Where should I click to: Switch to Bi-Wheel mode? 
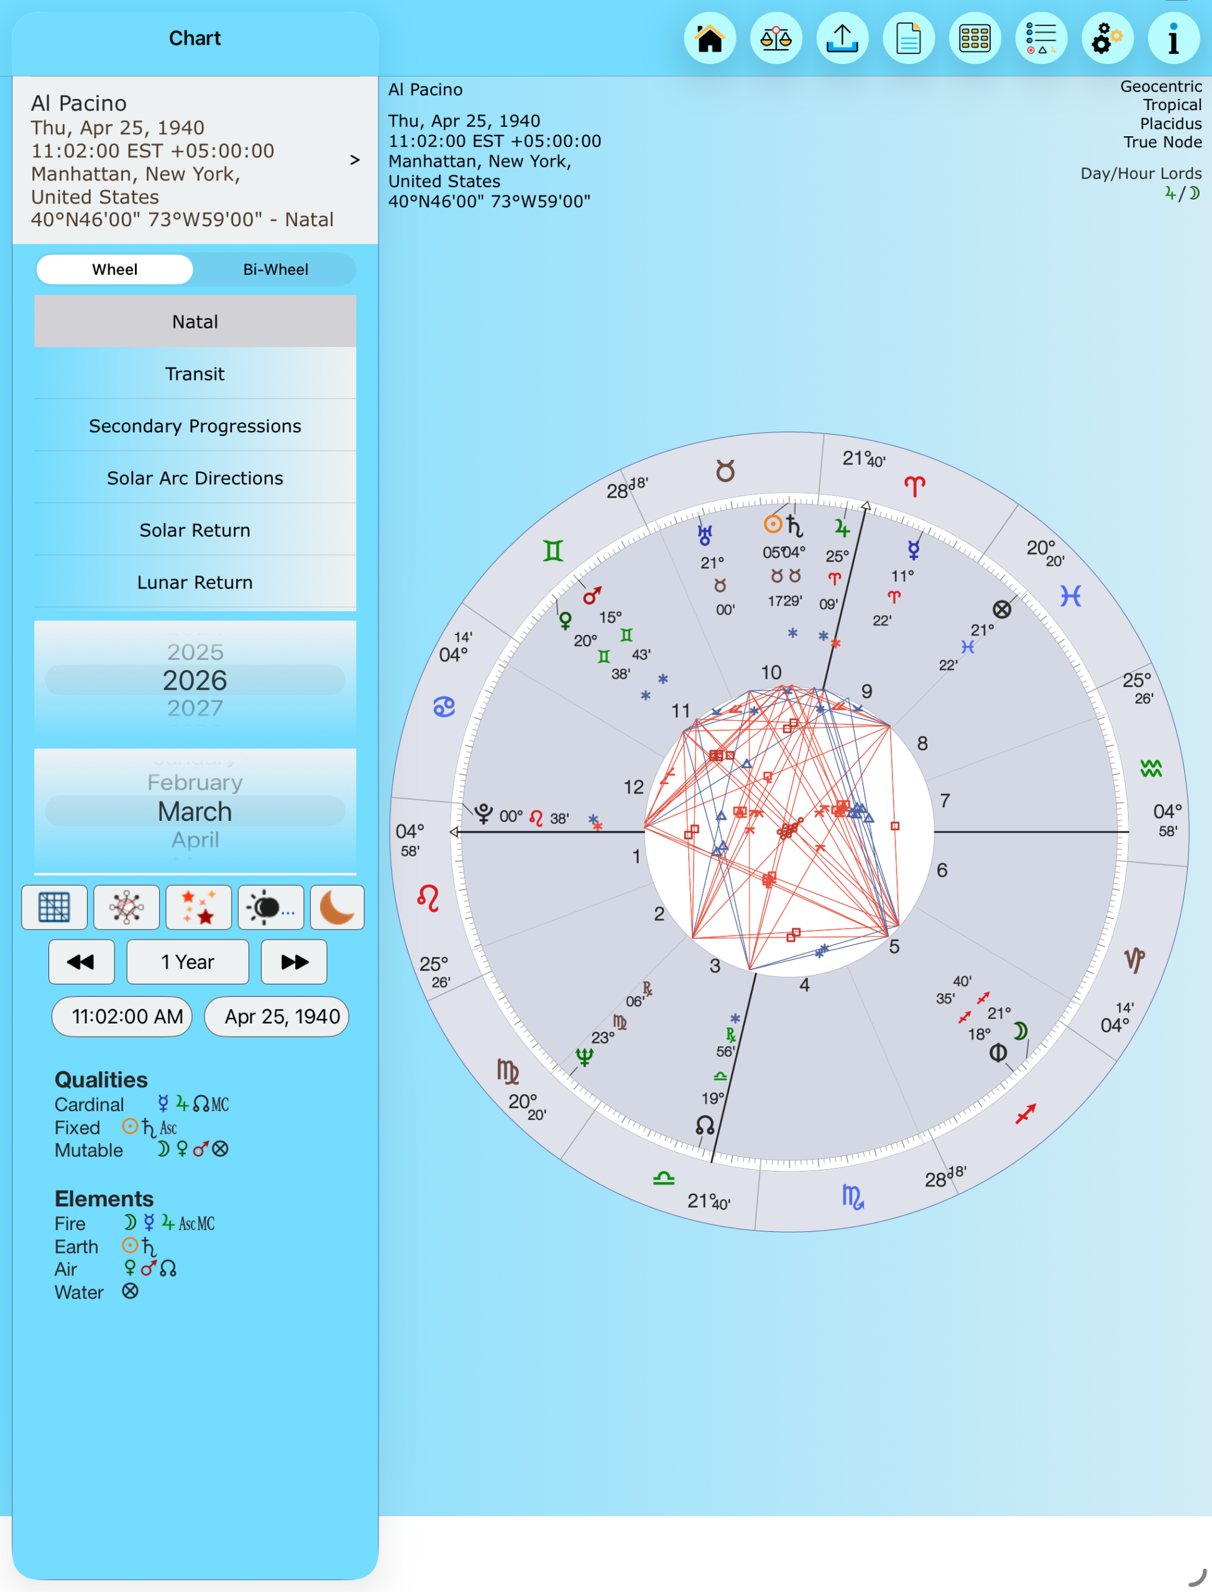pyautogui.click(x=275, y=269)
